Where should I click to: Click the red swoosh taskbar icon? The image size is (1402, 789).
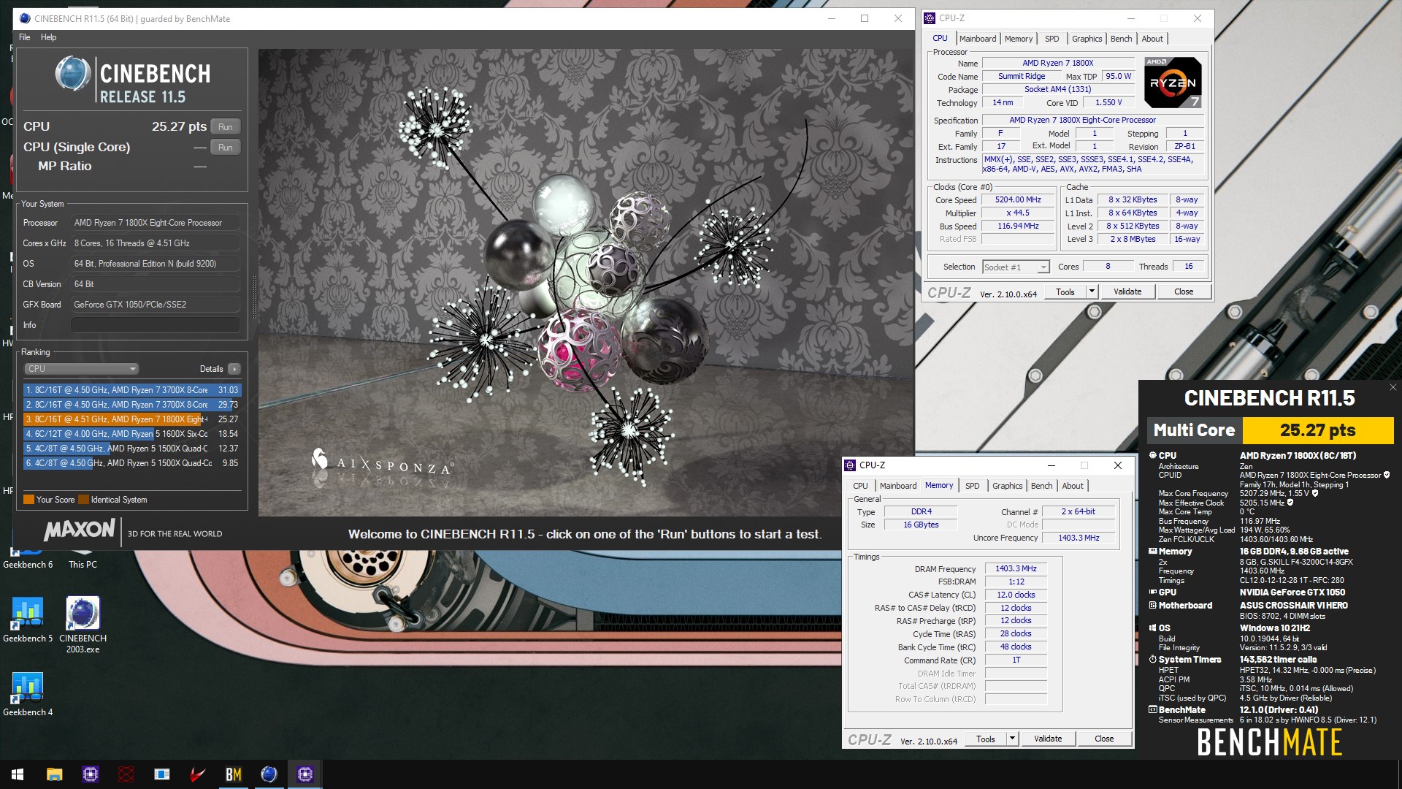pos(198,774)
